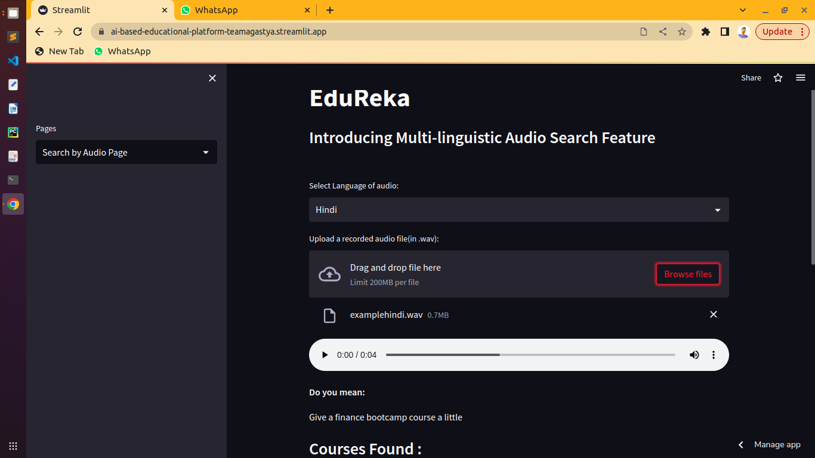Open the Chrome profile avatar

743,31
